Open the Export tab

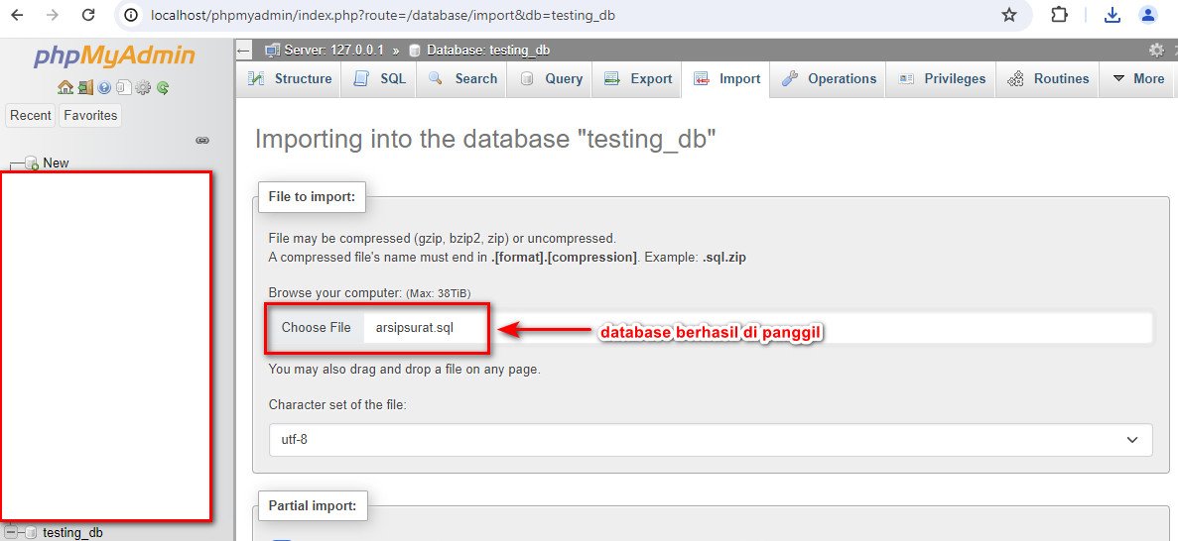coord(638,79)
